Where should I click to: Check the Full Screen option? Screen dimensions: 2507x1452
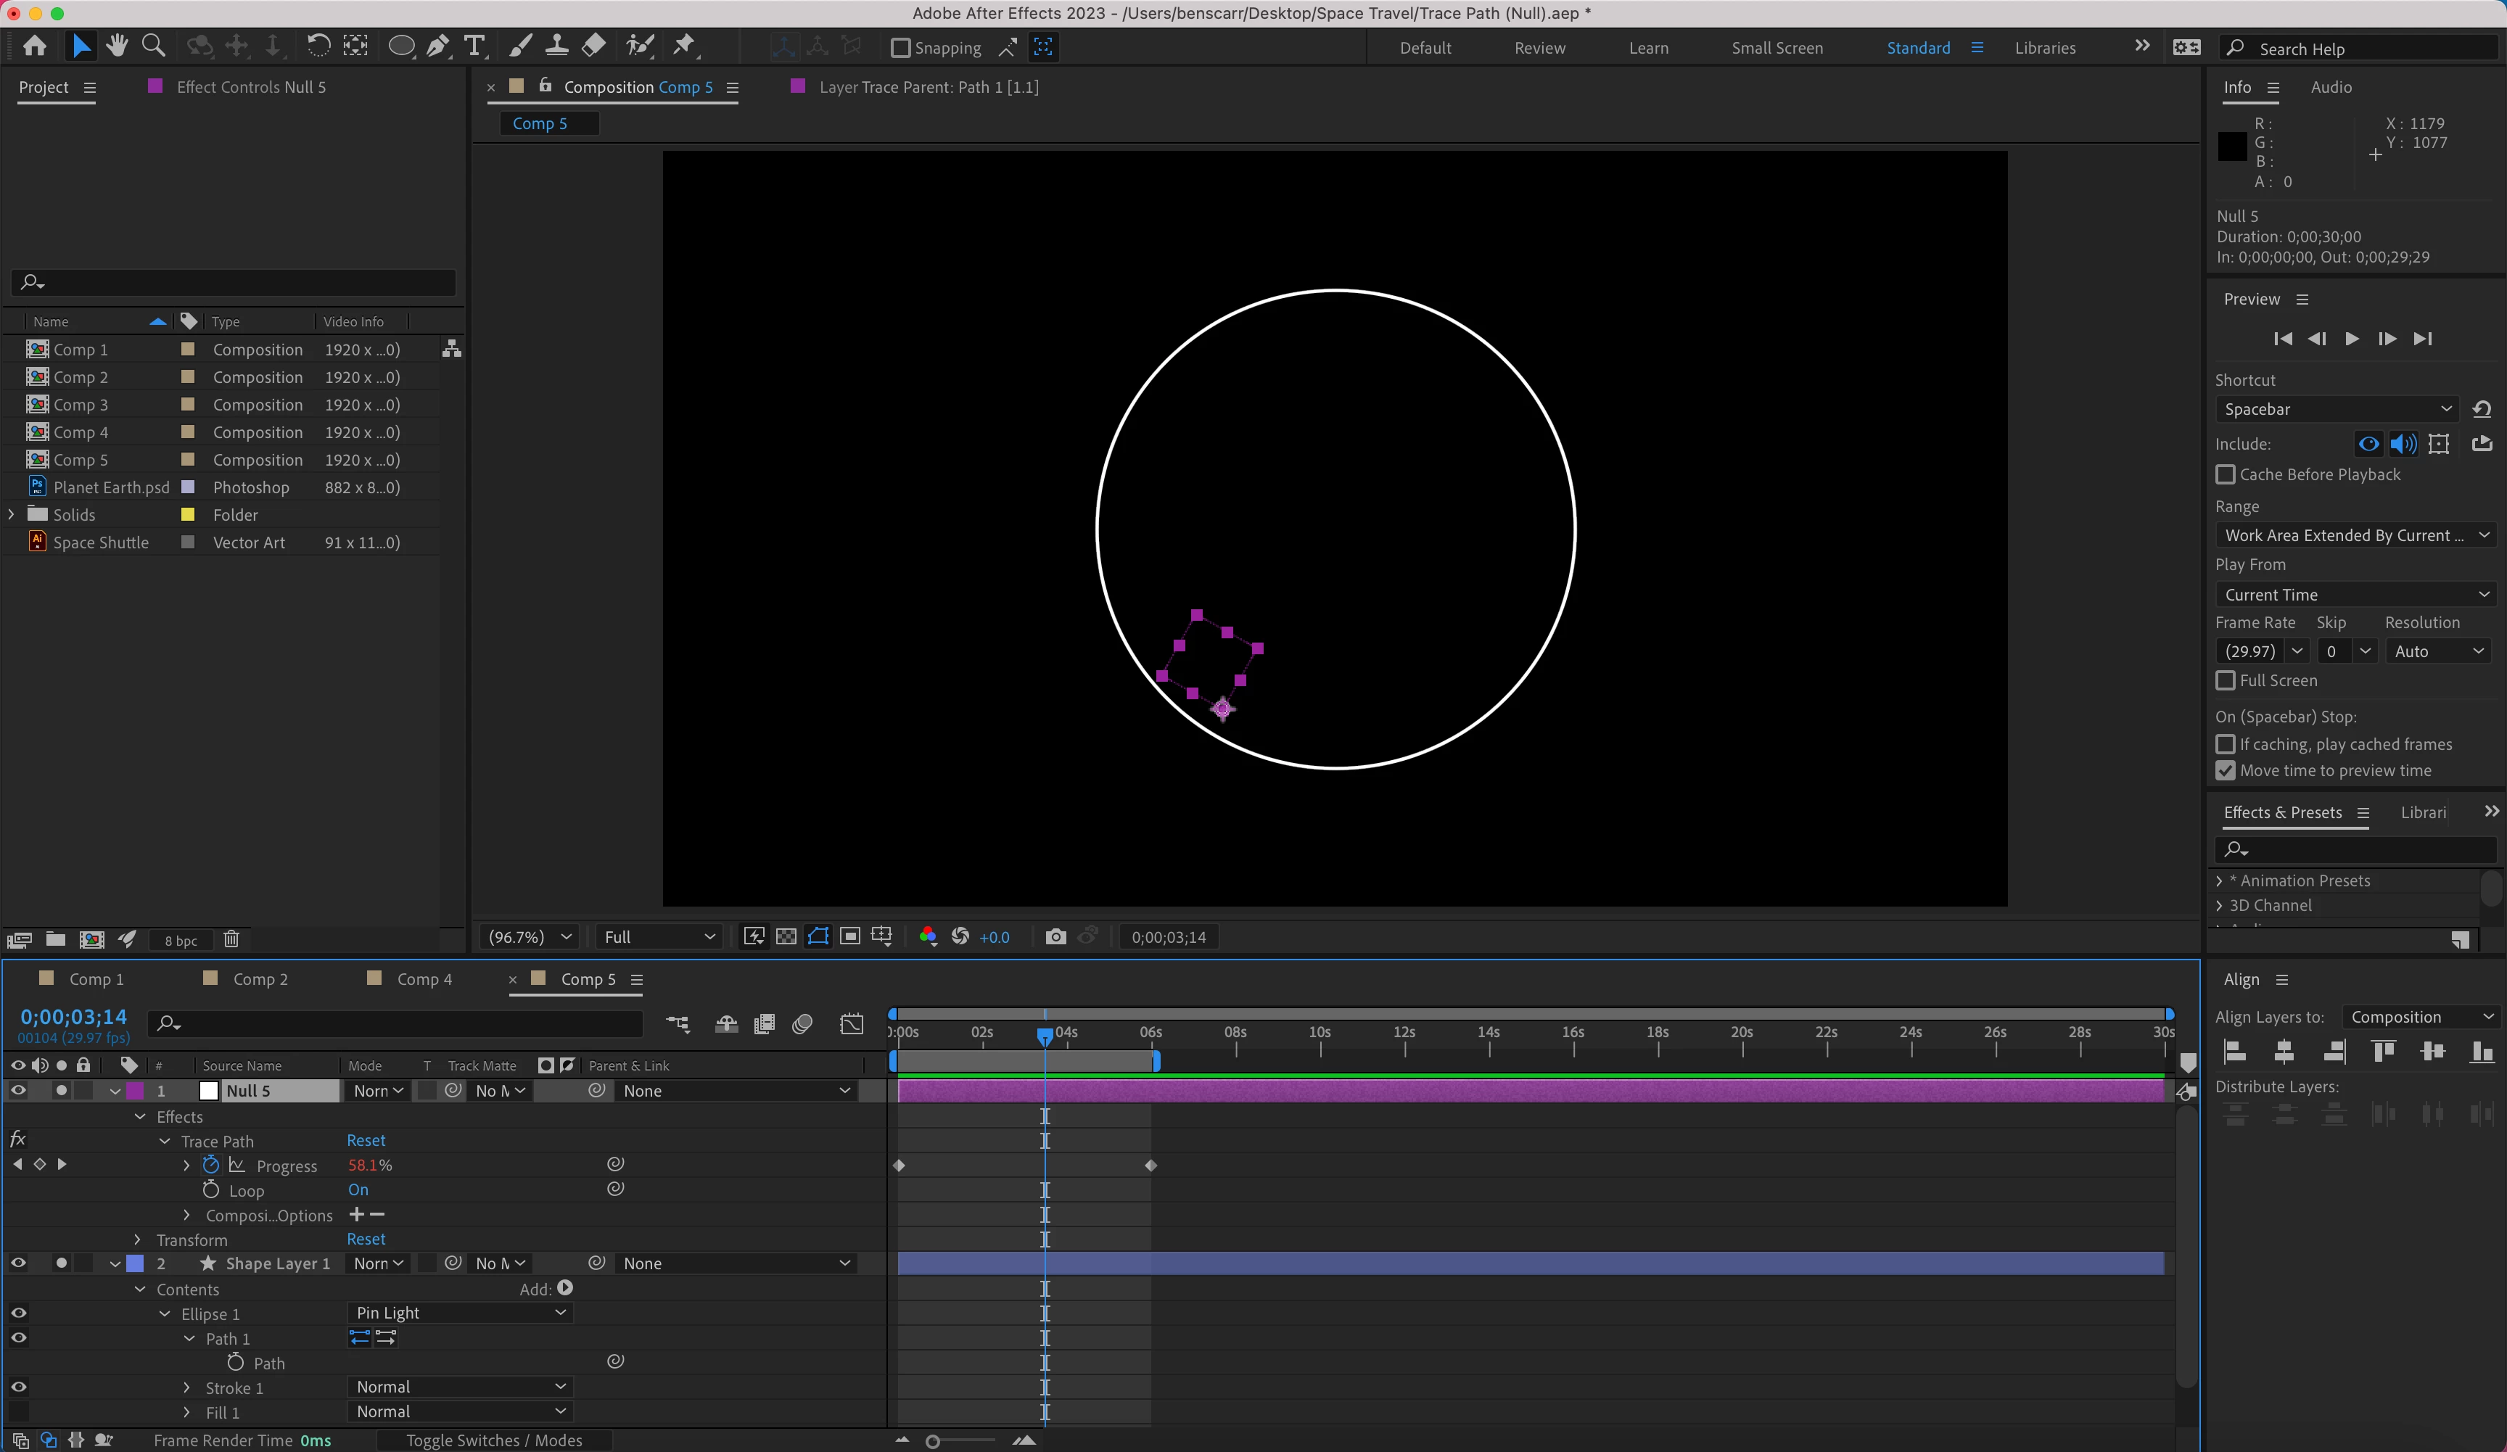pyautogui.click(x=2226, y=680)
